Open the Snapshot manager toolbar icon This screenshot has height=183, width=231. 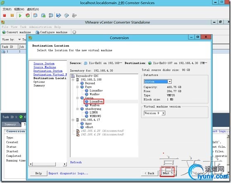51,15
